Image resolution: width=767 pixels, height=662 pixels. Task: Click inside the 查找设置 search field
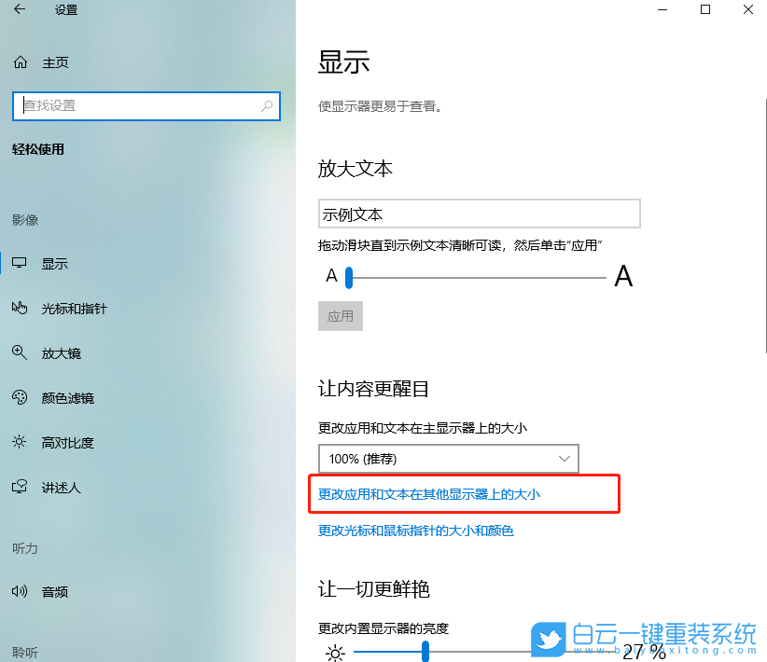tap(140, 105)
